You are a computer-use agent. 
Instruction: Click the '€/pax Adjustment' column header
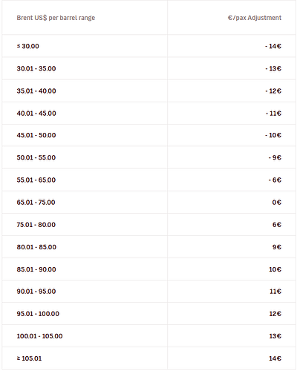[x=255, y=18]
